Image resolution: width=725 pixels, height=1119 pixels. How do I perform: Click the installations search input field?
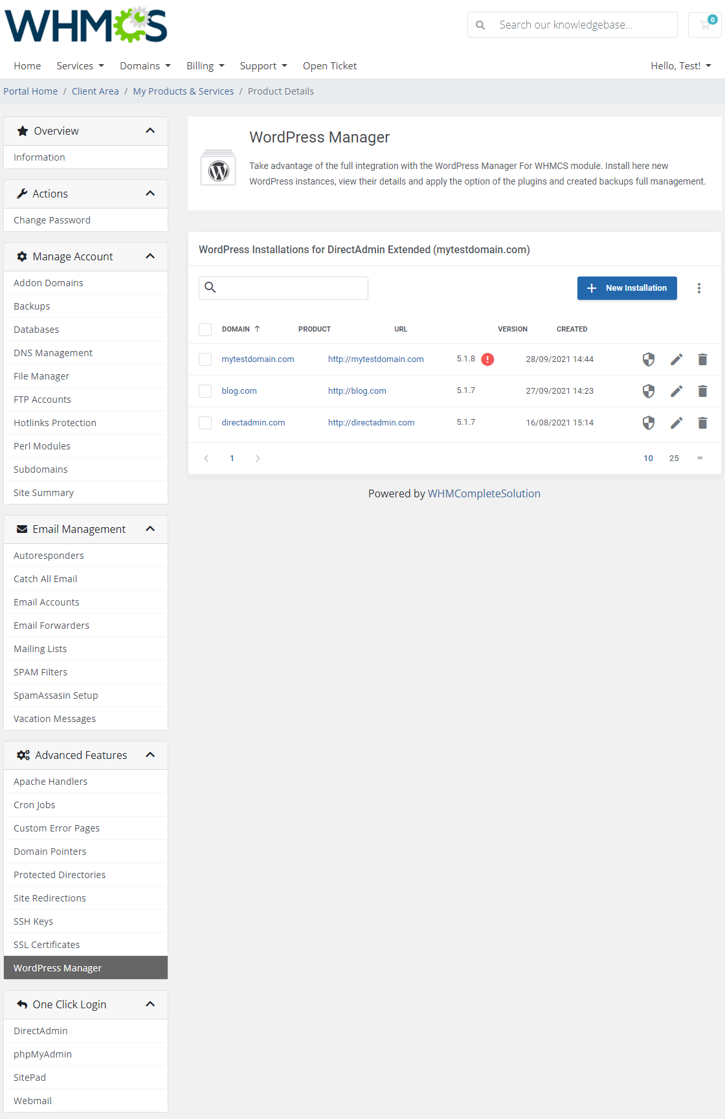coord(284,288)
